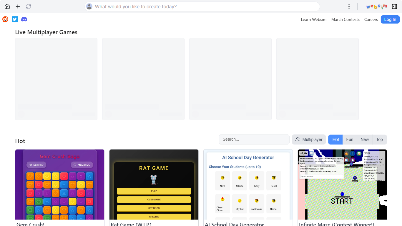
Task: Toggle the Multiplayer filter button
Action: pyautogui.click(x=309, y=139)
